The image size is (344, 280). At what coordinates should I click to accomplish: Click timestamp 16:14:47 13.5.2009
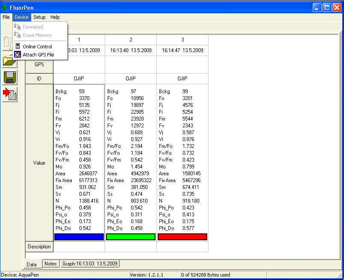[182, 50]
